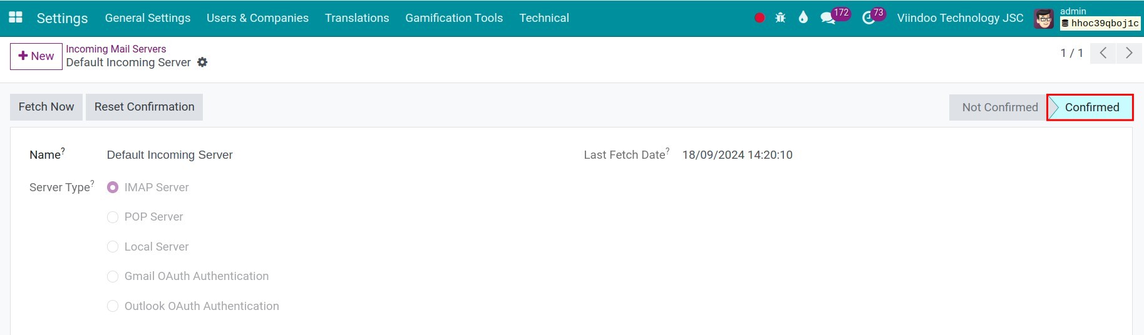Open activities clock icon with 73 badge
The image size is (1144, 335).
tap(868, 18)
